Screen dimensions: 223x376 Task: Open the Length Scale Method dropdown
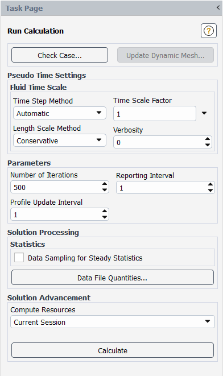coord(60,141)
